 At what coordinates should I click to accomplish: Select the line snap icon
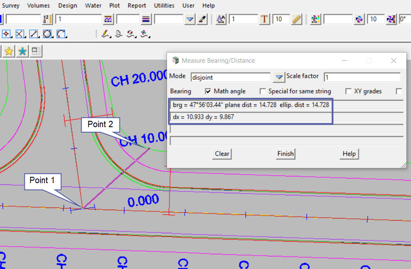click(x=34, y=34)
